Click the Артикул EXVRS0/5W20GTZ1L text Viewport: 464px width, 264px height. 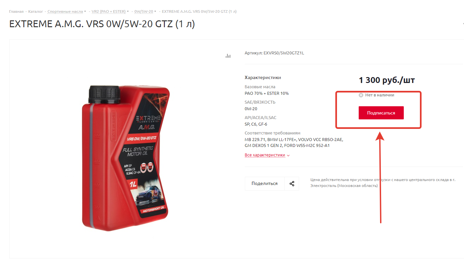[274, 53]
